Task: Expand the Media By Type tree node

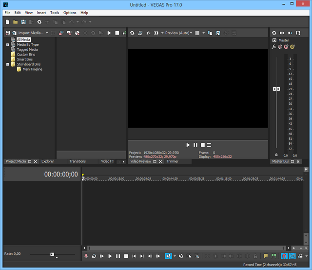Action: click(x=8, y=45)
